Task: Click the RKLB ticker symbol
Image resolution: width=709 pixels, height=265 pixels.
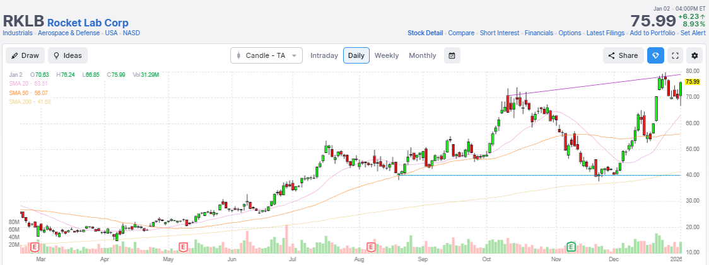Action: [23, 21]
